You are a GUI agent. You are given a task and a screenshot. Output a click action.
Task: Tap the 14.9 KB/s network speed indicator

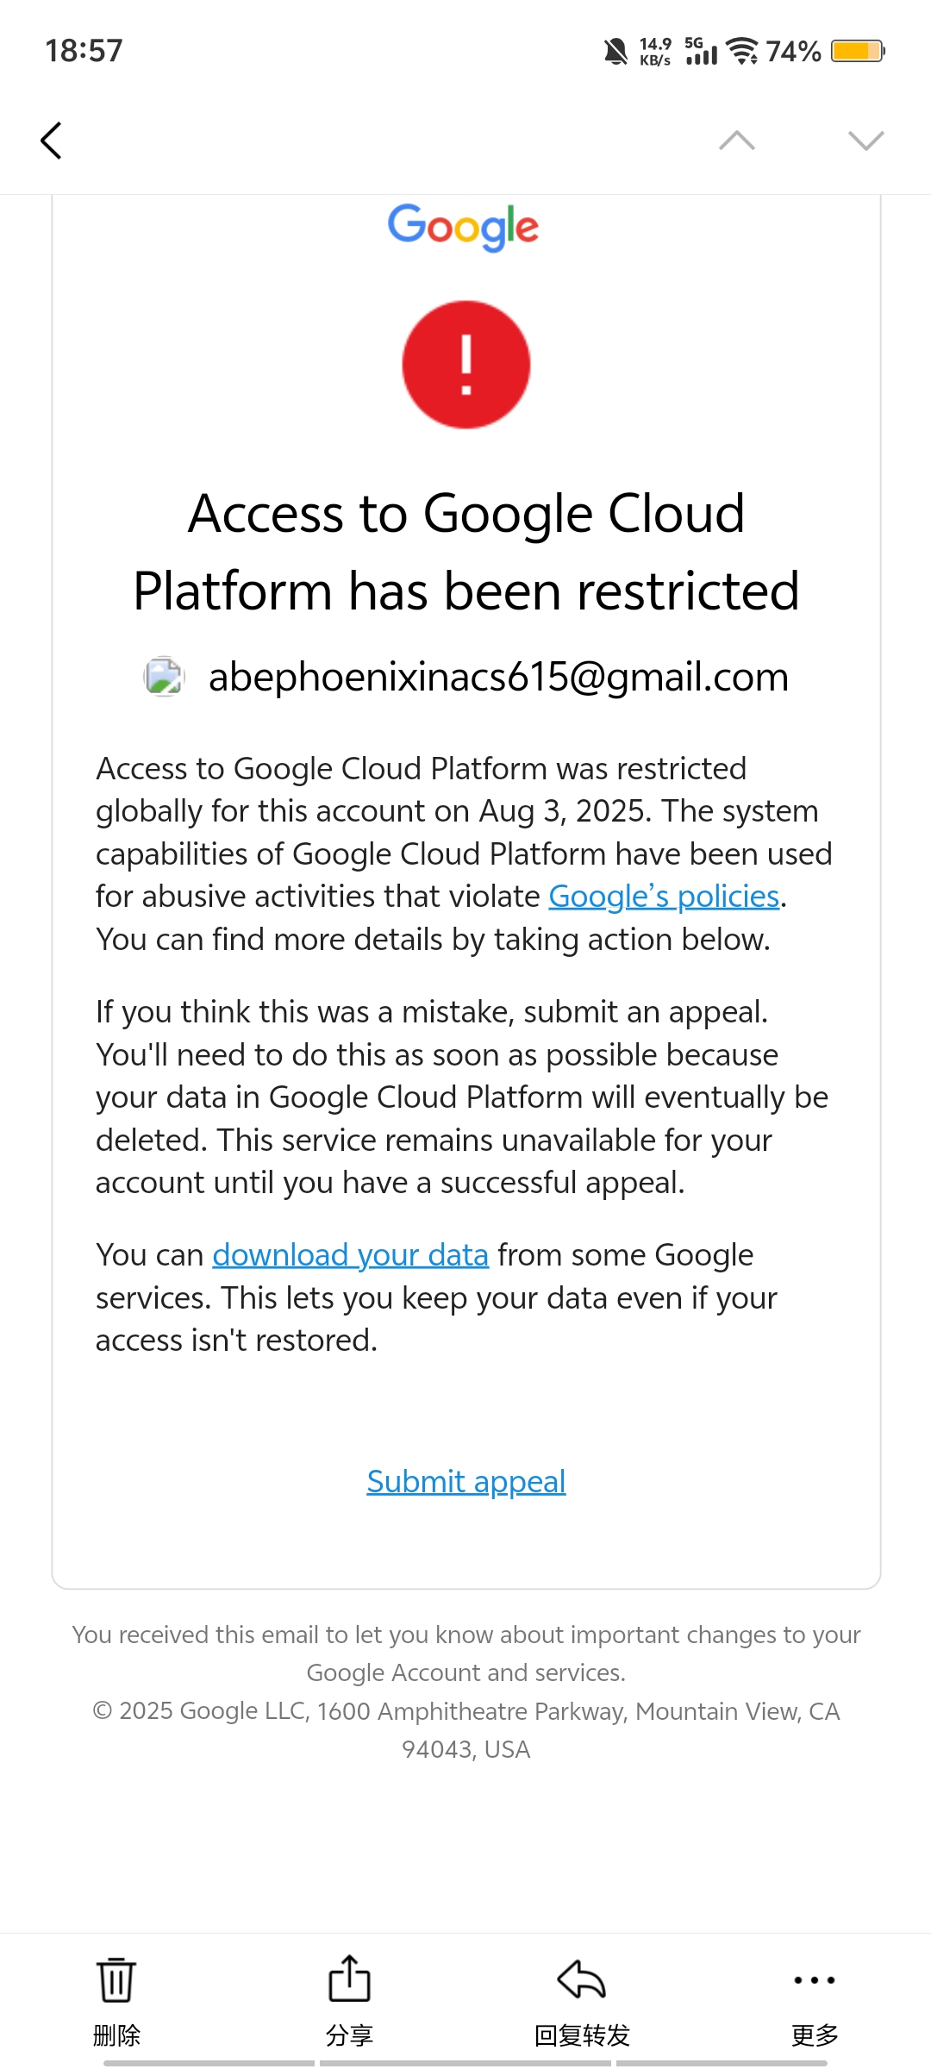point(655,52)
